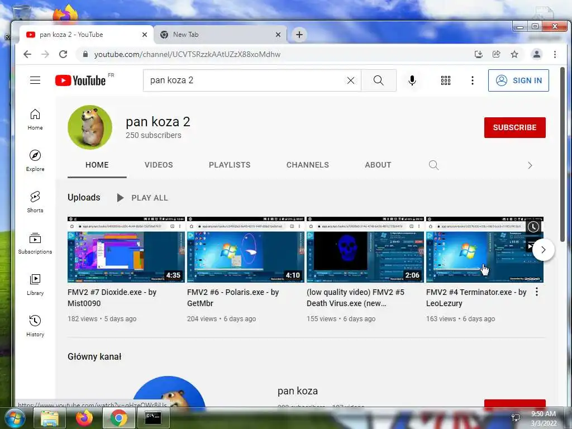Open the Chrome profile icon
572x429 pixels.
[537, 54]
